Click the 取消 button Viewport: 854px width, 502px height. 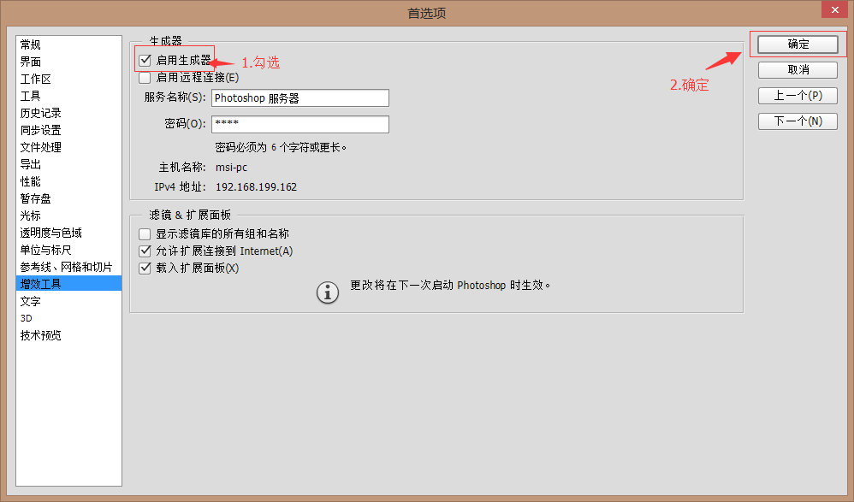(x=798, y=69)
